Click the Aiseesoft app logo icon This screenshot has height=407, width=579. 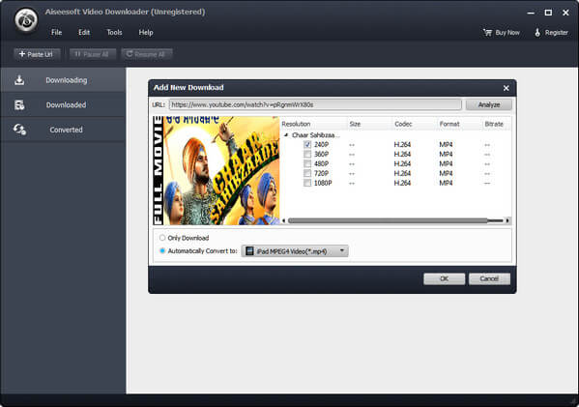point(26,20)
